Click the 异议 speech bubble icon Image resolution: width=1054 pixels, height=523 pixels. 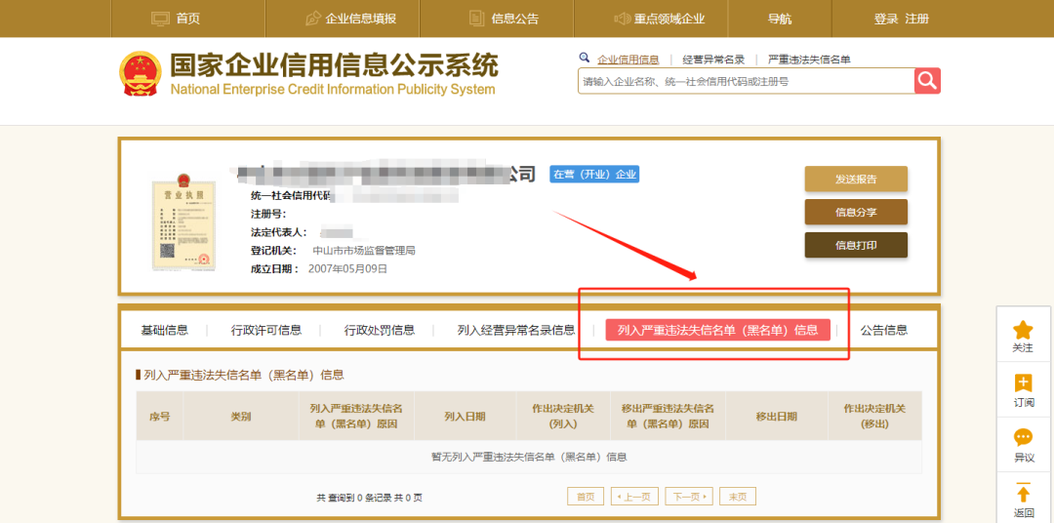coord(1023,438)
